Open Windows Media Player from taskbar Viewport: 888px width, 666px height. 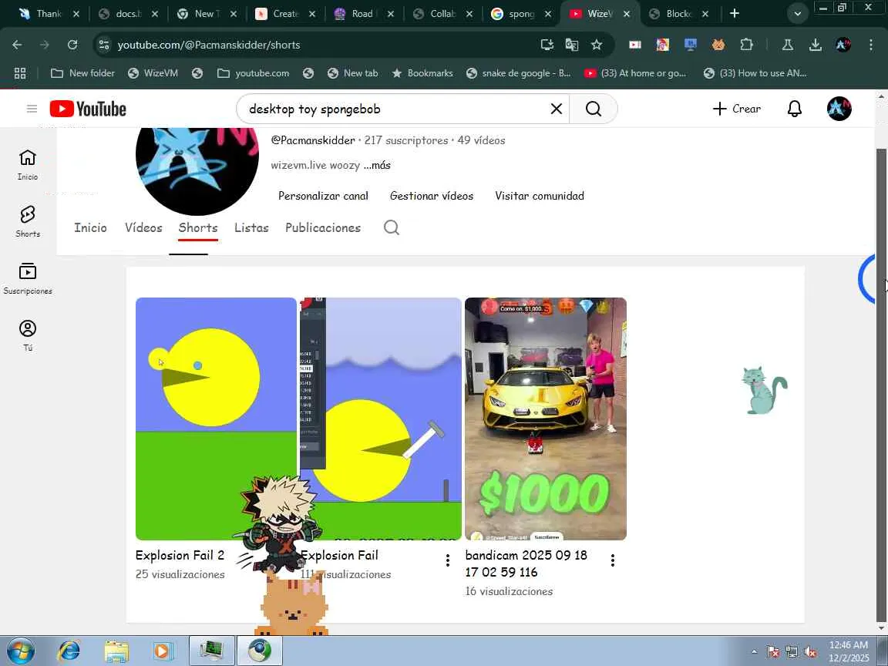163,651
